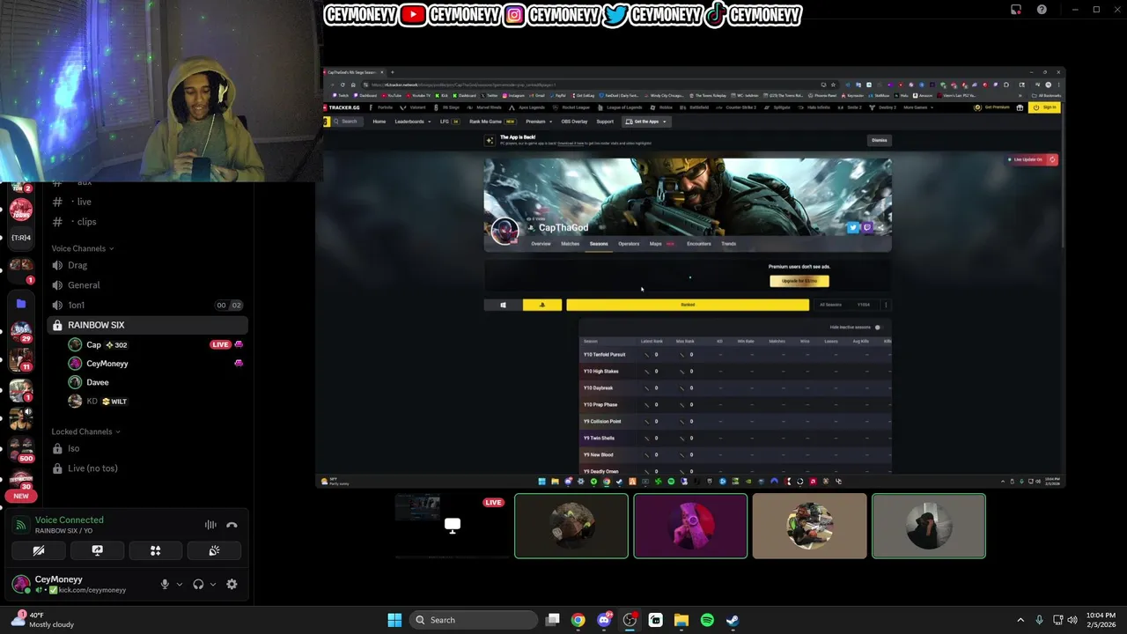The height and width of the screenshot is (634, 1127).
Task: Open the three-dot menu beside All Seasons
Action: point(885,305)
